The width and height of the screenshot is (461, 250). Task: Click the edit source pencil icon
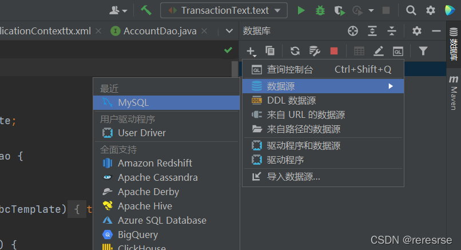coord(379,51)
